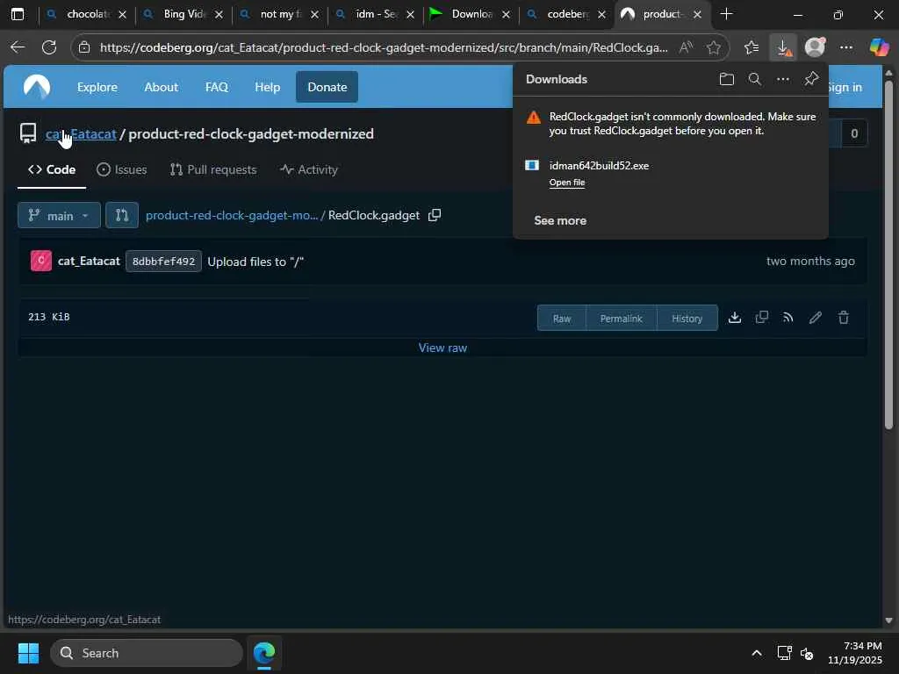This screenshot has width=899, height=674.
Task: Copy the file path icon next to RedClock.gadget
Action: point(435,215)
